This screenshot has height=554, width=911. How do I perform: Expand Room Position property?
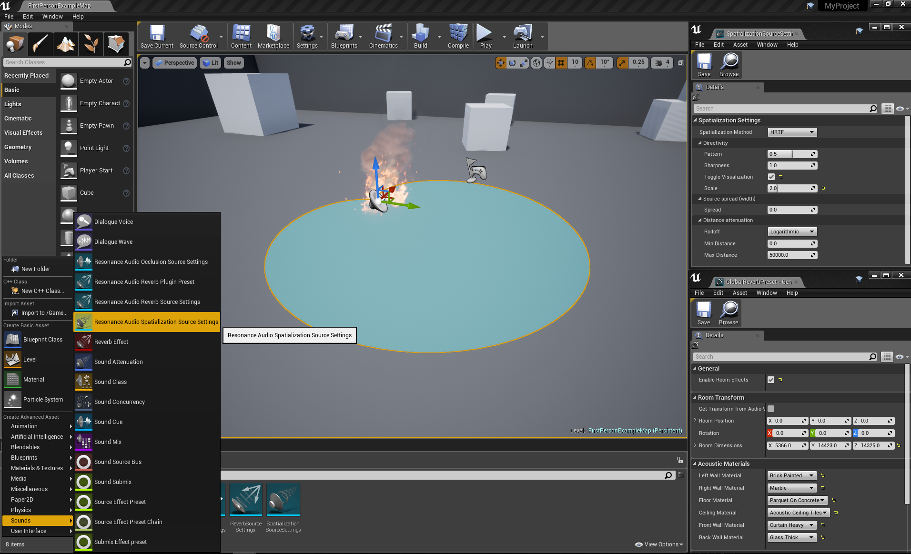695,420
